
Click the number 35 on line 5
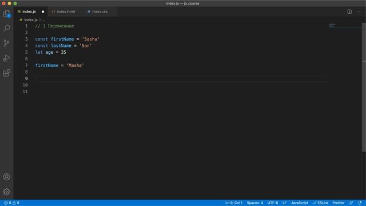point(63,52)
